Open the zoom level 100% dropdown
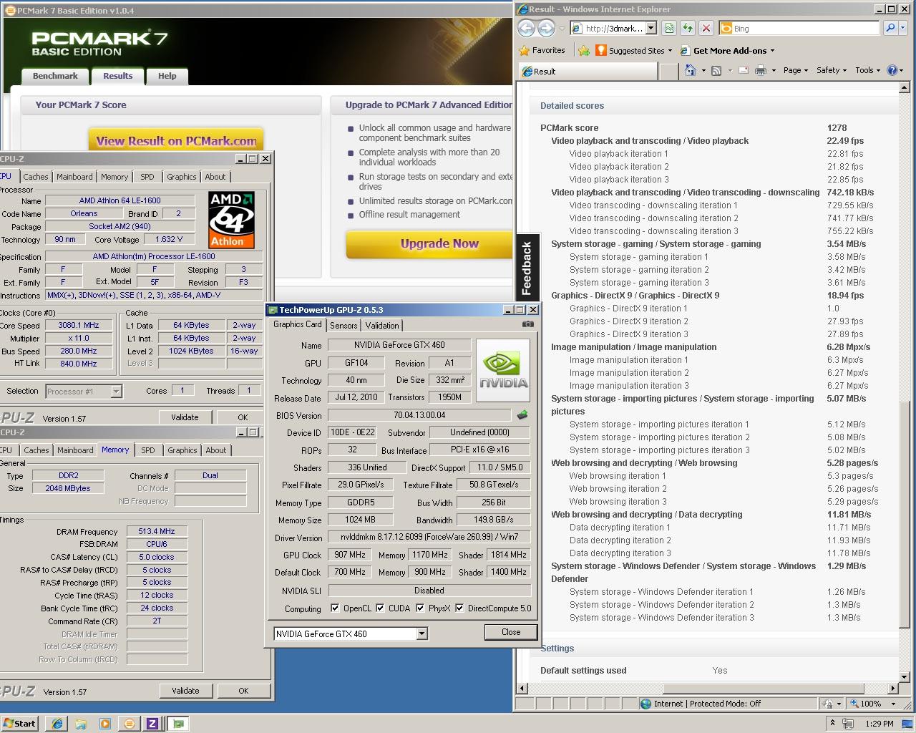916x733 pixels. tap(893, 704)
